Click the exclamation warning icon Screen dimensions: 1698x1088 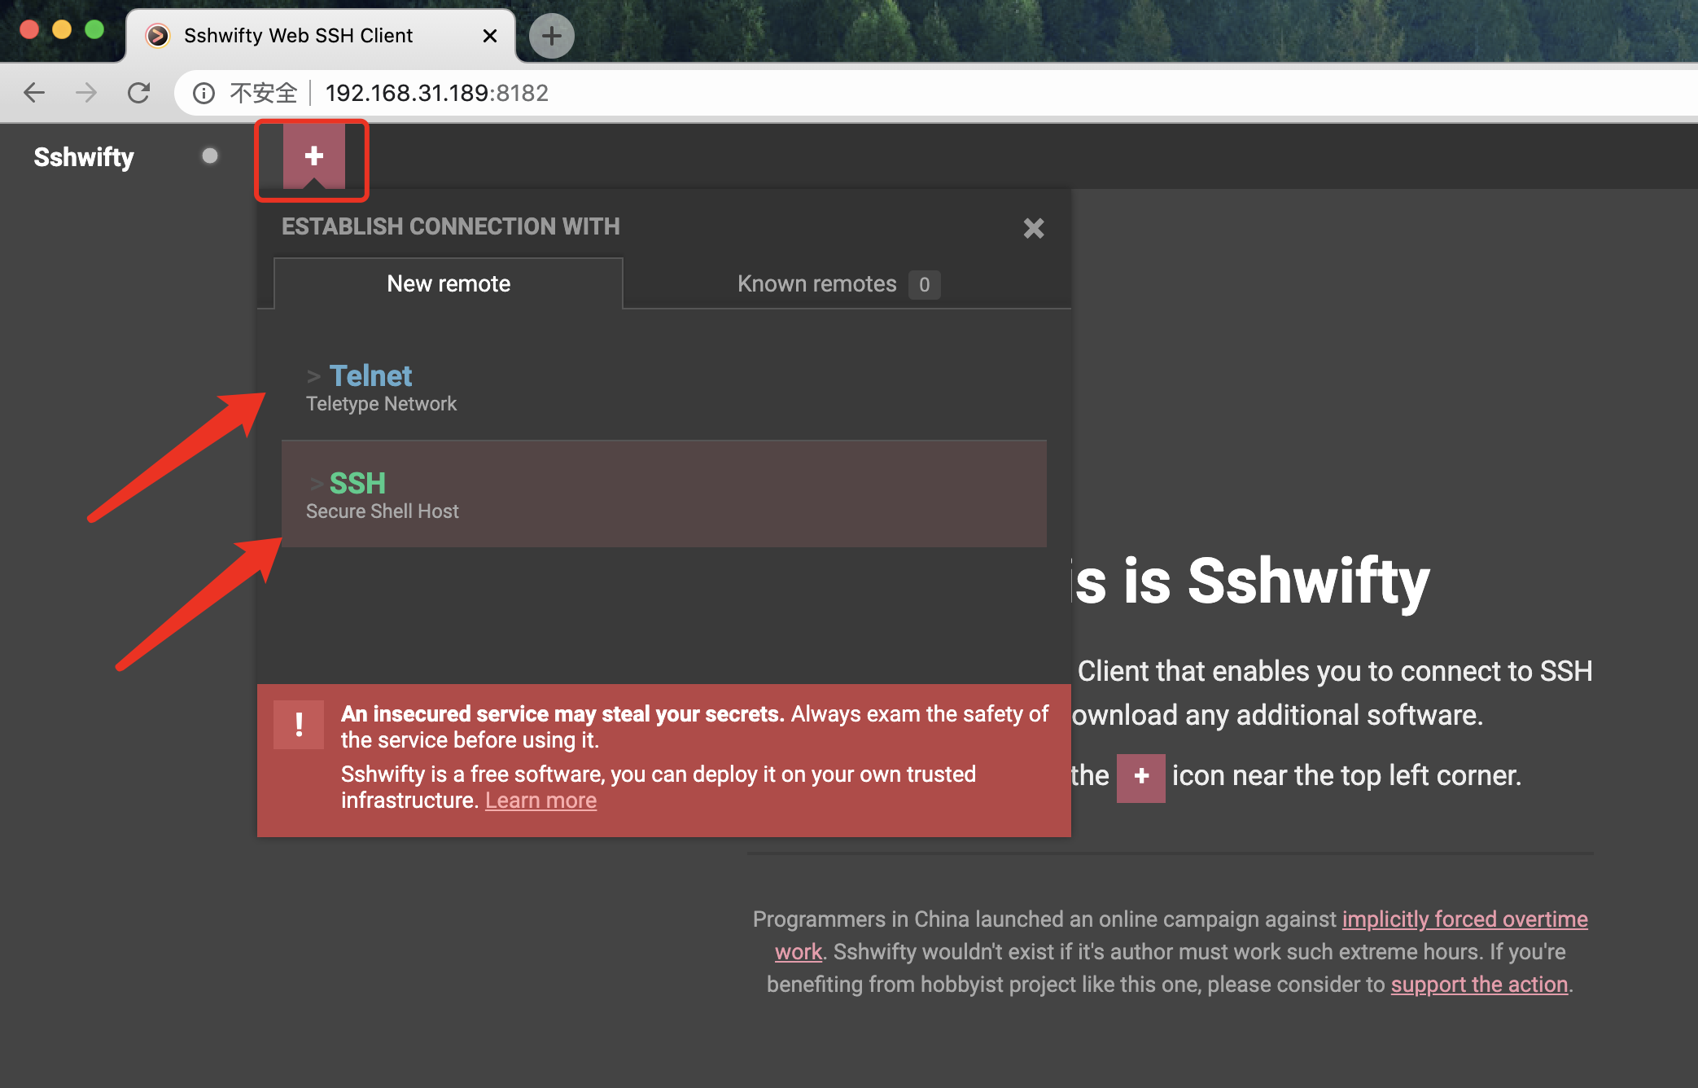click(299, 724)
